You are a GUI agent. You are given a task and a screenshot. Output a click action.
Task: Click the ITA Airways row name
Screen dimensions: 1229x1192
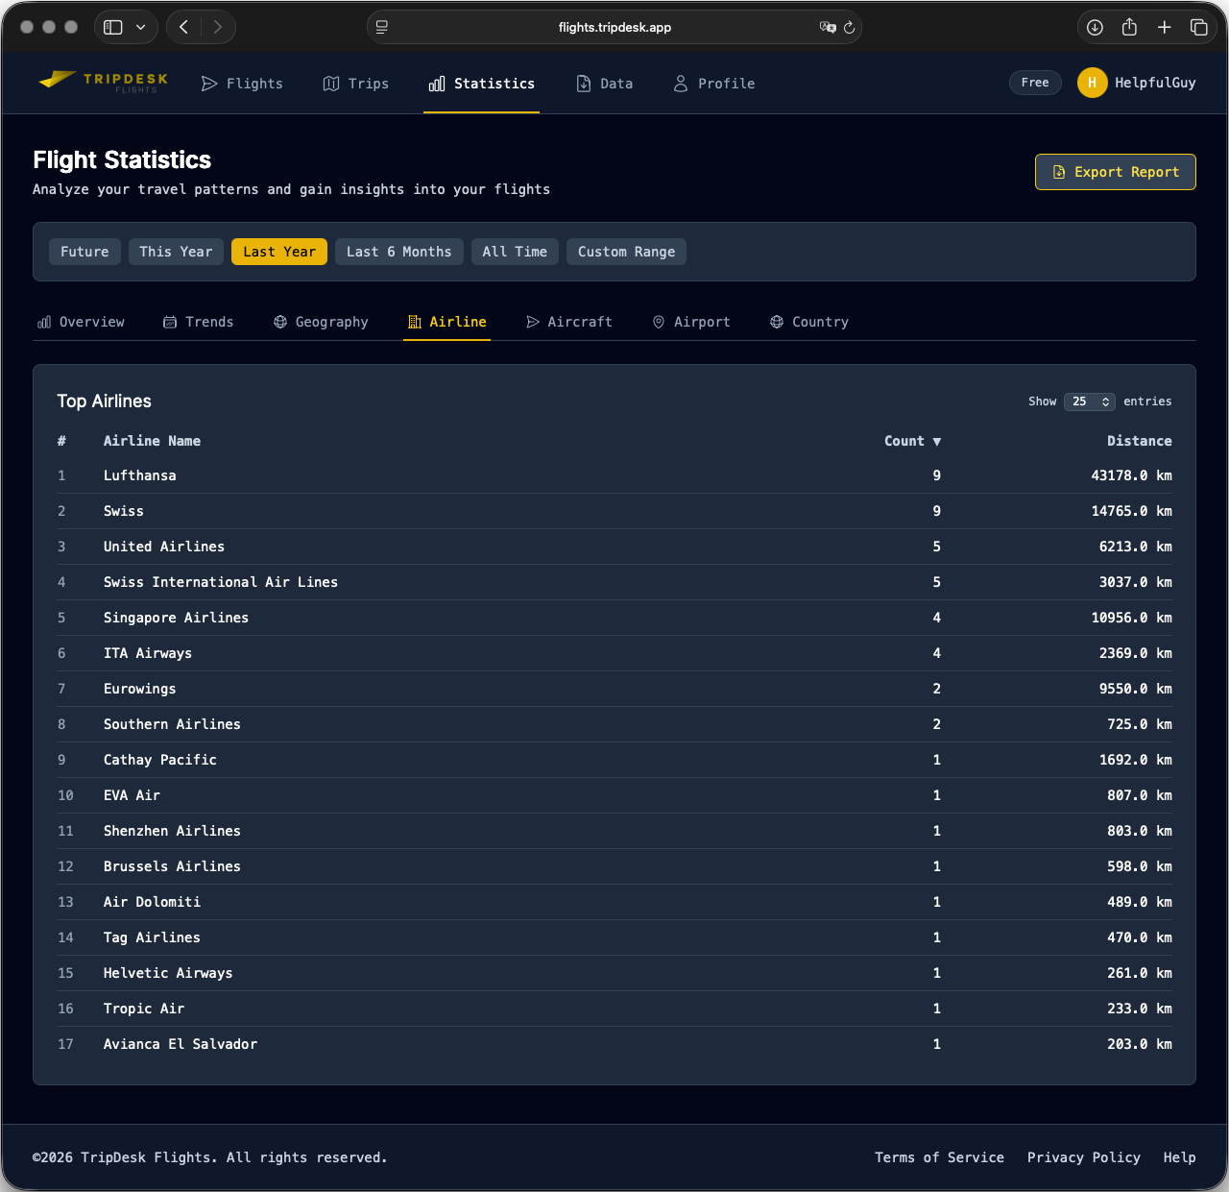point(148,653)
